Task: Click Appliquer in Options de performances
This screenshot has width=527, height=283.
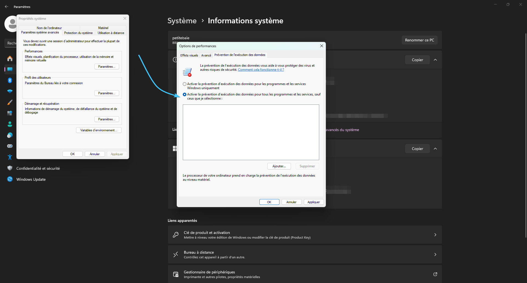Action: click(314, 202)
